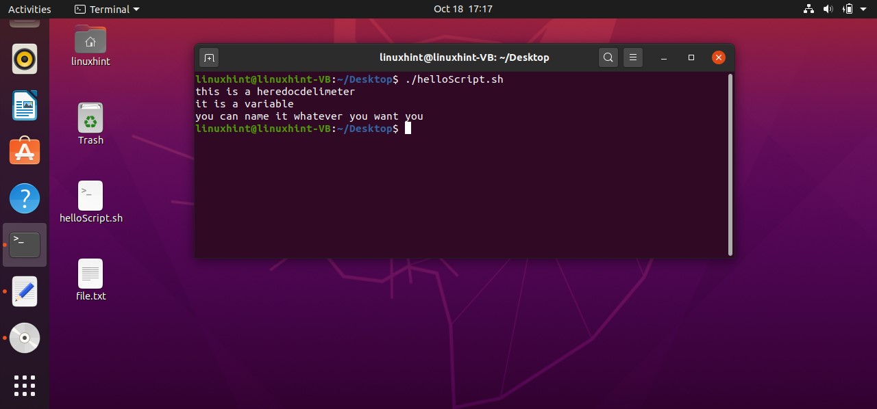The image size is (877, 409).
Task: Open the Activities overview
Action: coord(29,9)
